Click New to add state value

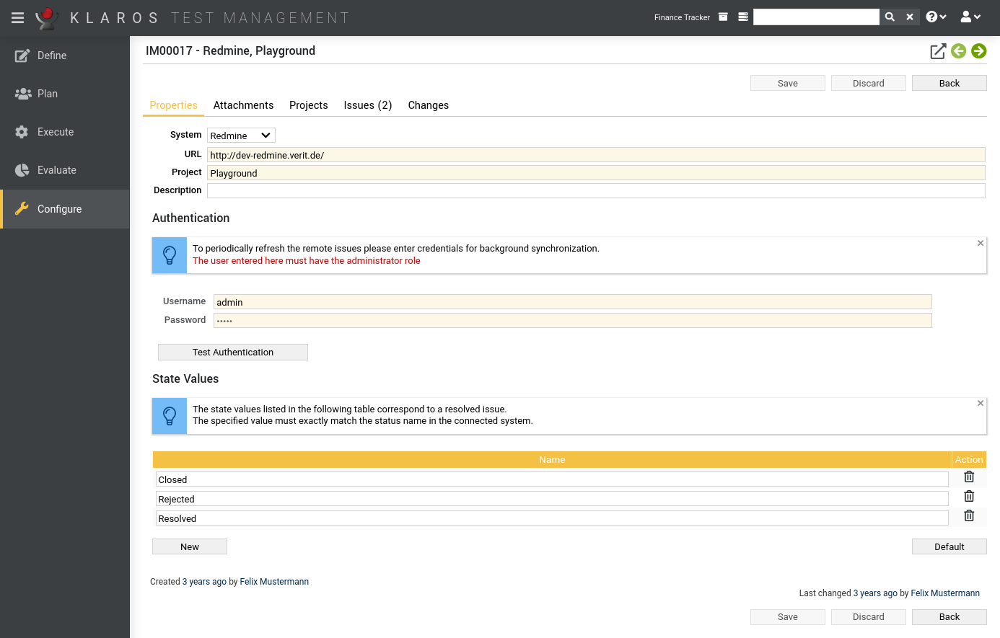point(190,546)
